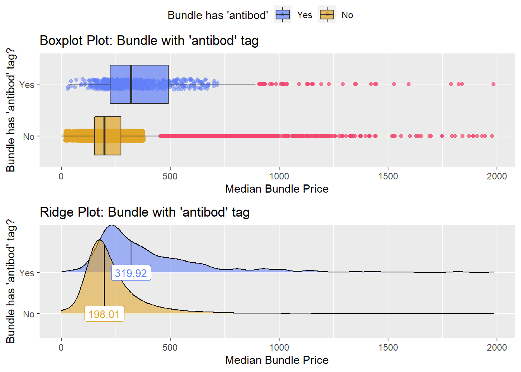
Task: Select the Boxplot Plot title text
Action: click(x=149, y=40)
